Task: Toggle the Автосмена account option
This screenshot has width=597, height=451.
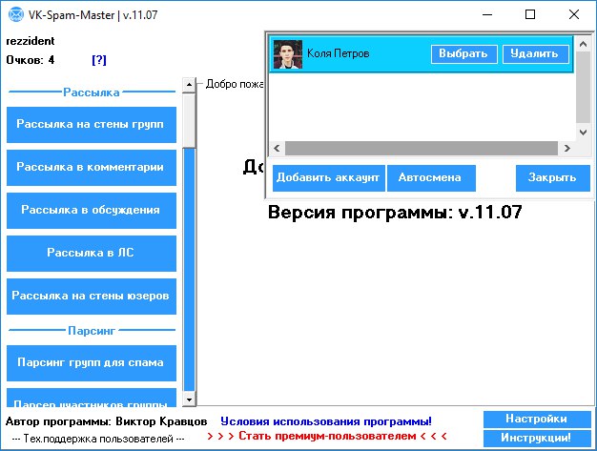Action: [x=429, y=177]
